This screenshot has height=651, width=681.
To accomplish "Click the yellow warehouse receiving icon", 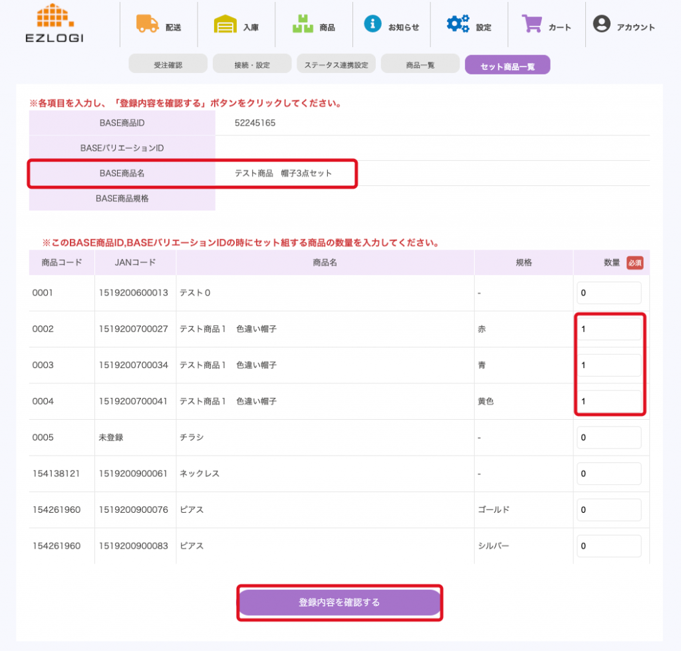I will point(225,24).
